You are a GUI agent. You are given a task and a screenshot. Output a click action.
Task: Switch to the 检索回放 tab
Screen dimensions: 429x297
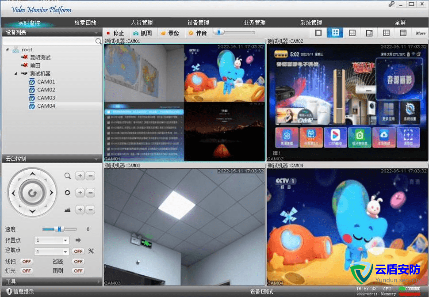85,23
